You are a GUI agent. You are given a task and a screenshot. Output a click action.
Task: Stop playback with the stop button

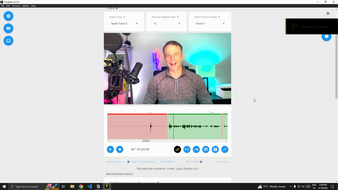(x=120, y=149)
